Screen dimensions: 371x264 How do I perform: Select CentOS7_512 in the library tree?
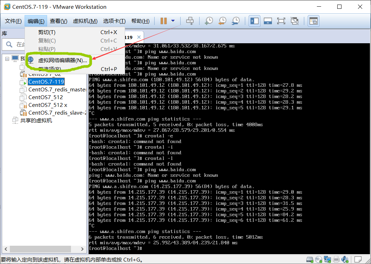45,97
